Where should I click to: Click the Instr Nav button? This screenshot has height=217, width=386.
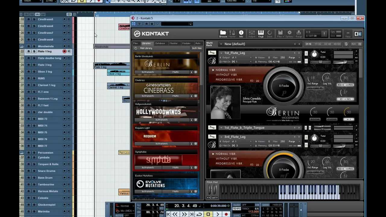coord(197,48)
